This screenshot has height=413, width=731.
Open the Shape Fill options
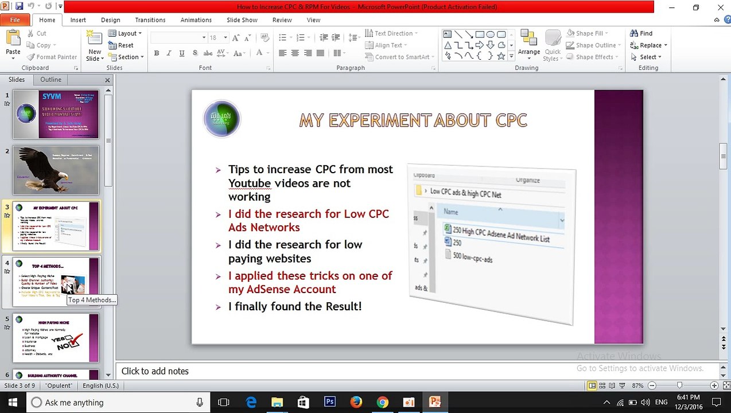[587, 33]
